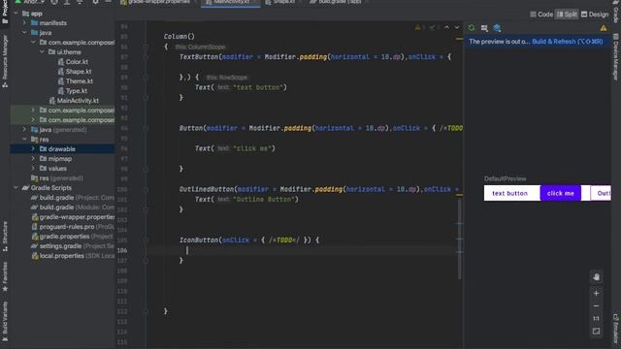The height and width of the screenshot is (349, 621).
Task: Switch editor to Split view
Action: point(567,15)
